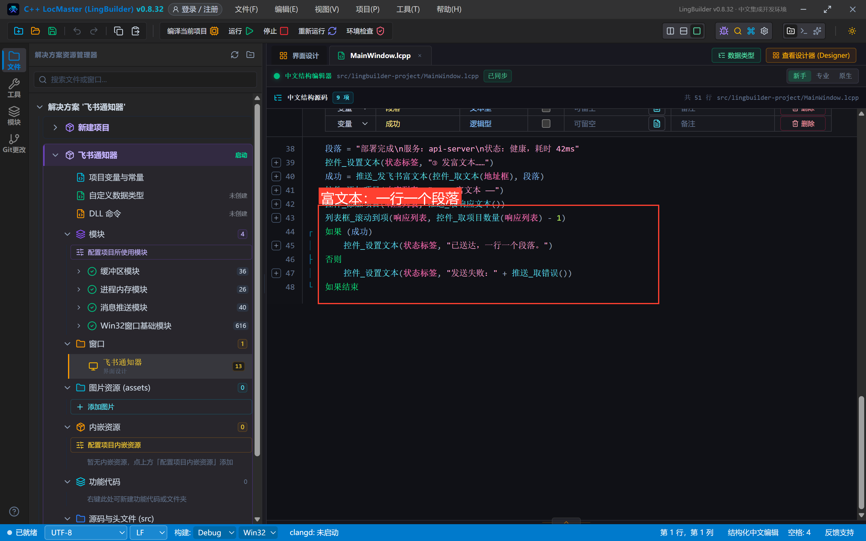866x541 pixels.
Task: Open the settings gear icon
Action: click(764, 31)
